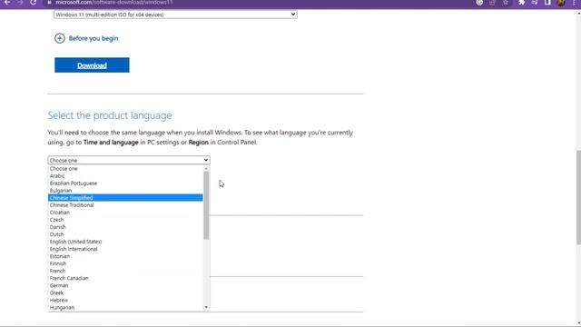This screenshot has height=327, width=581.
Task: Choose Hebrew from the language list
Action: click(x=125, y=301)
